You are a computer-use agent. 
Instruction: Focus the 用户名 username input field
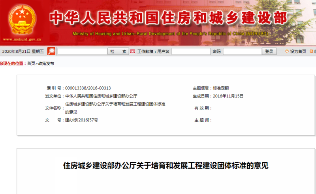191,51
